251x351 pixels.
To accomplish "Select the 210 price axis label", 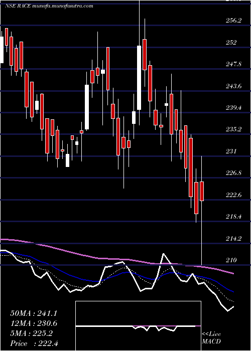I will [x=231, y=260].
